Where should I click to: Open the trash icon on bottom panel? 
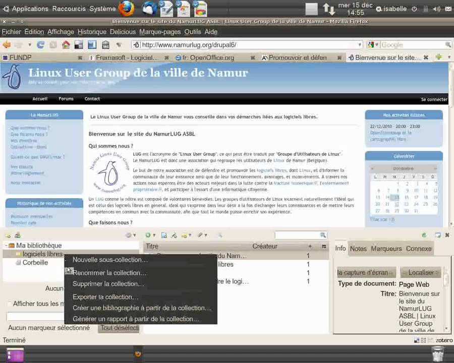pos(437,353)
